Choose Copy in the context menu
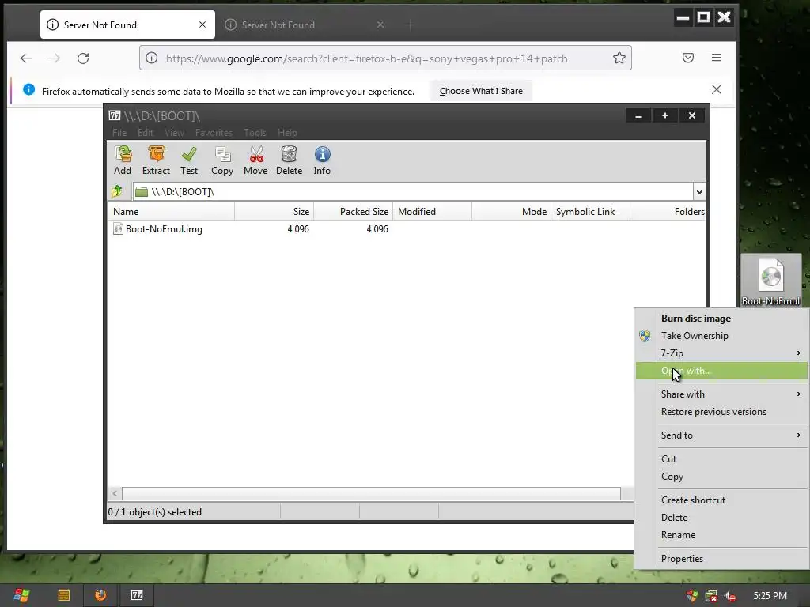The width and height of the screenshot is (810, 607). click(721, 477)
